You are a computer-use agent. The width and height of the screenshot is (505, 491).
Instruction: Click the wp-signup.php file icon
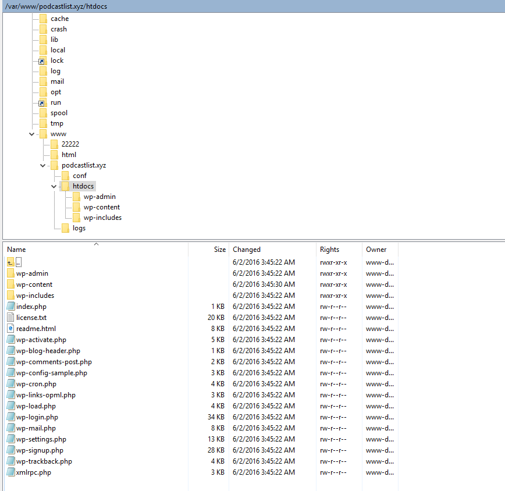(x=10, y=450)
